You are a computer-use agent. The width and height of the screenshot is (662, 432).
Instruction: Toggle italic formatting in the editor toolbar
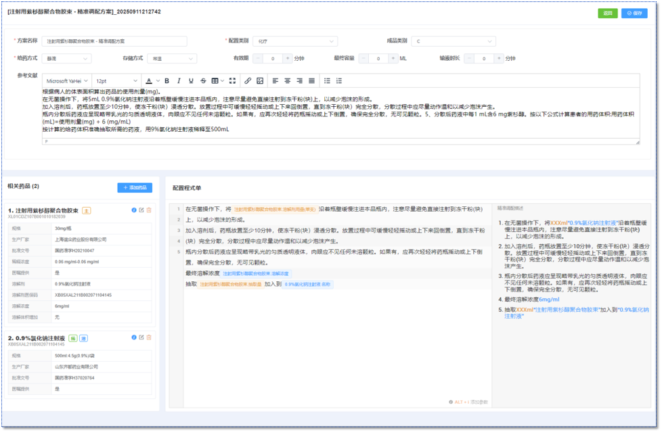[179, 81]
